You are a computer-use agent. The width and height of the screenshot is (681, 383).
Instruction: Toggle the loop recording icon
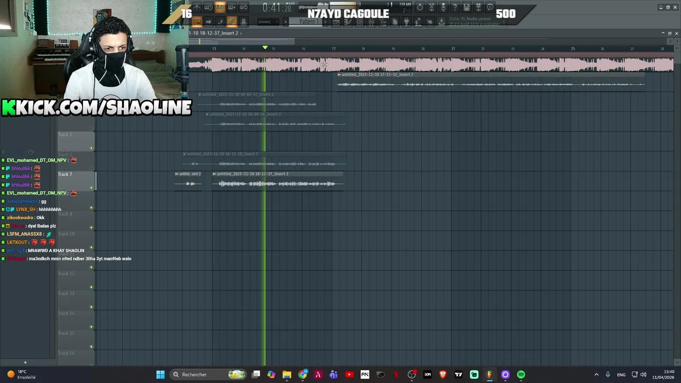coord(243,7)
